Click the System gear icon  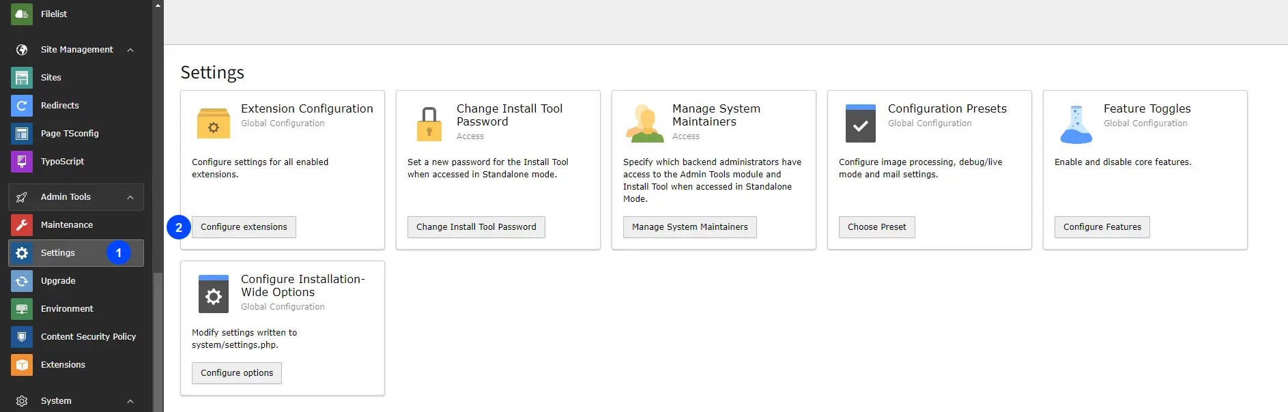click(22, 401)
